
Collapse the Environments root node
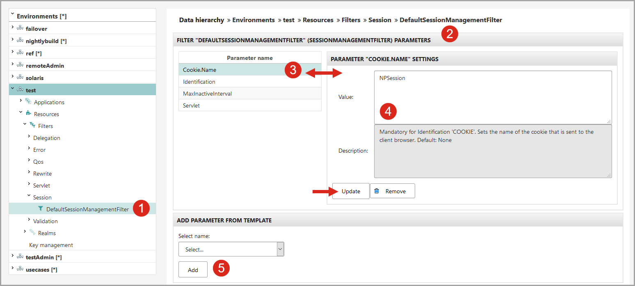tap(12, 14)
